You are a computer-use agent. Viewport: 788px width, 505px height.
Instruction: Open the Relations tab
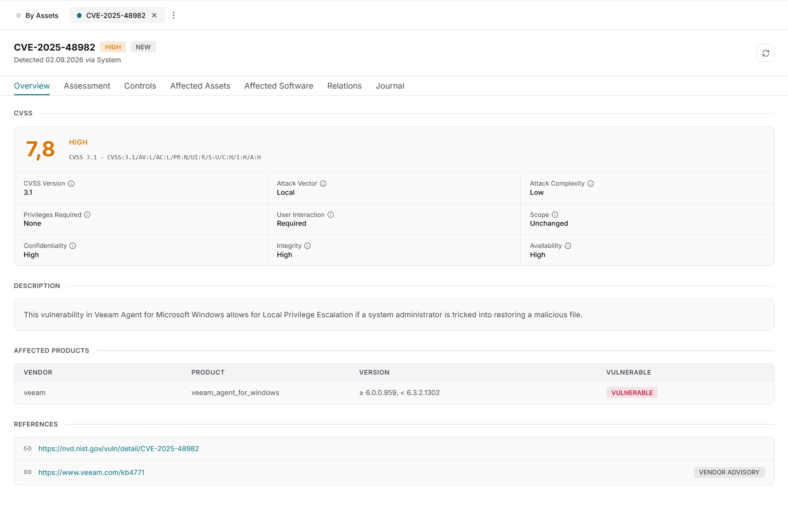tap(345, 86)
